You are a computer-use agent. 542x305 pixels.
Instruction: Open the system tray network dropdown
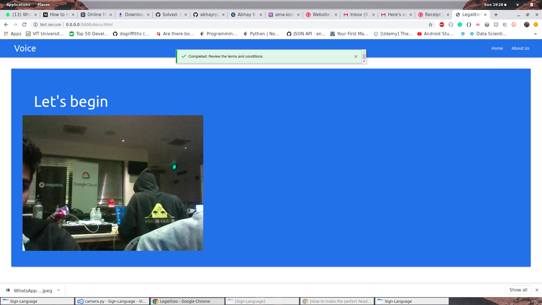point(517,5)
